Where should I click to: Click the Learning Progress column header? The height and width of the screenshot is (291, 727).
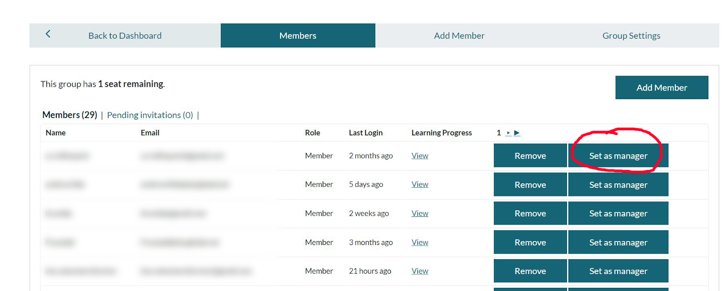click(442, 133)
